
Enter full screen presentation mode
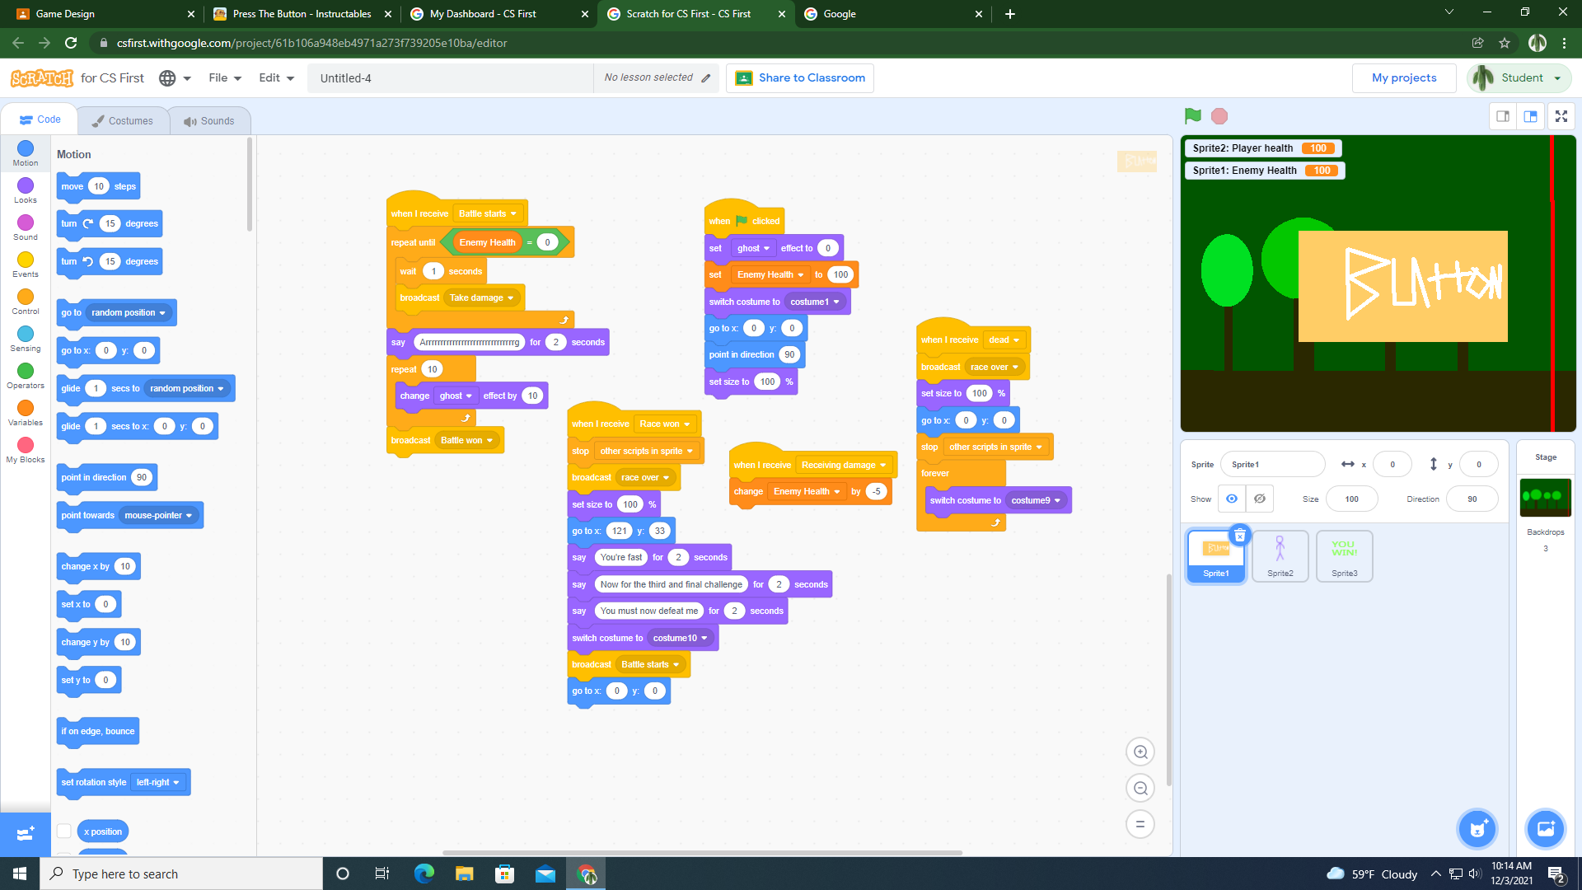click(1561, 116)
